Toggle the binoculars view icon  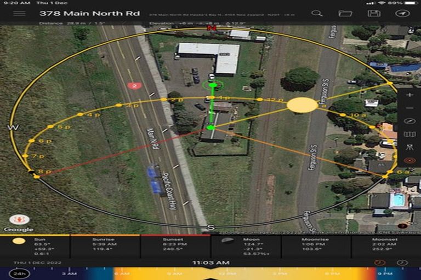pos(409,148)
